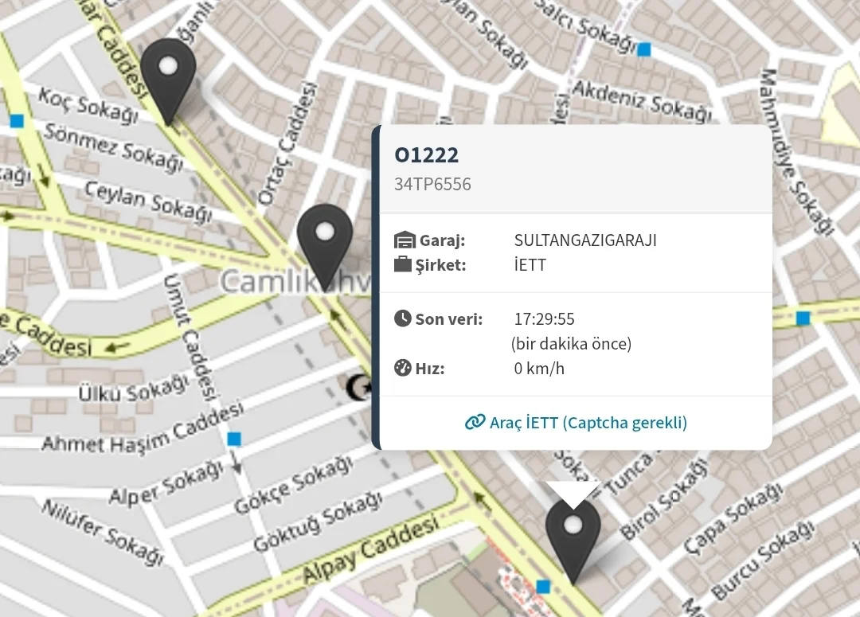The height and width of the screenshot is (617, 860).
Task: Click the blue stop marker on Umut Caddesi
Action: pos(233,439)
